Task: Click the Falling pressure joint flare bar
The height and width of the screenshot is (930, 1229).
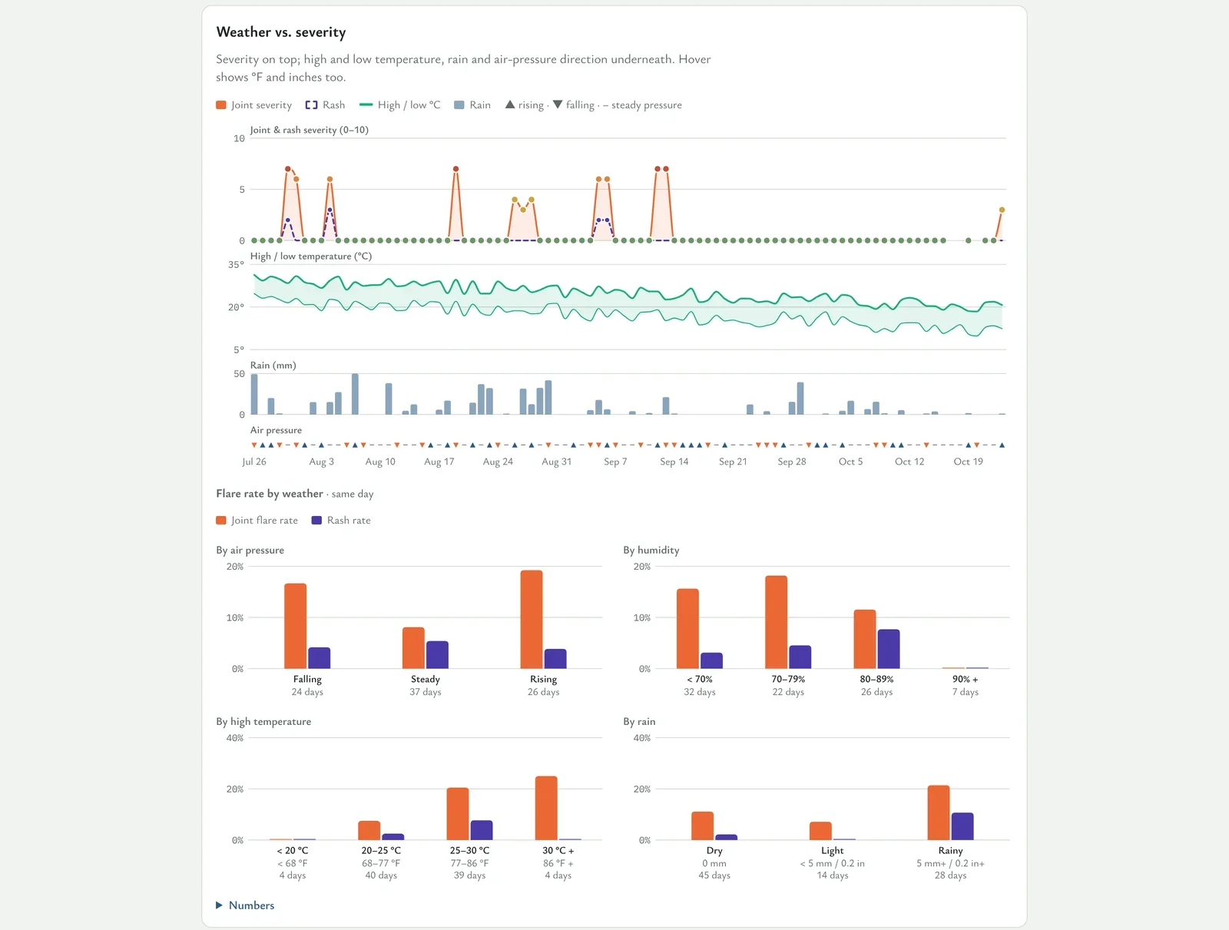Action: point(296,626)
